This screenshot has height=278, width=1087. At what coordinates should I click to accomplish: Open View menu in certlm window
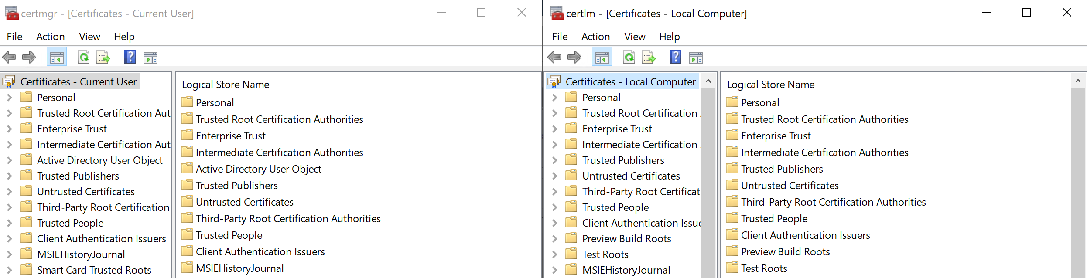coord(634,37)
